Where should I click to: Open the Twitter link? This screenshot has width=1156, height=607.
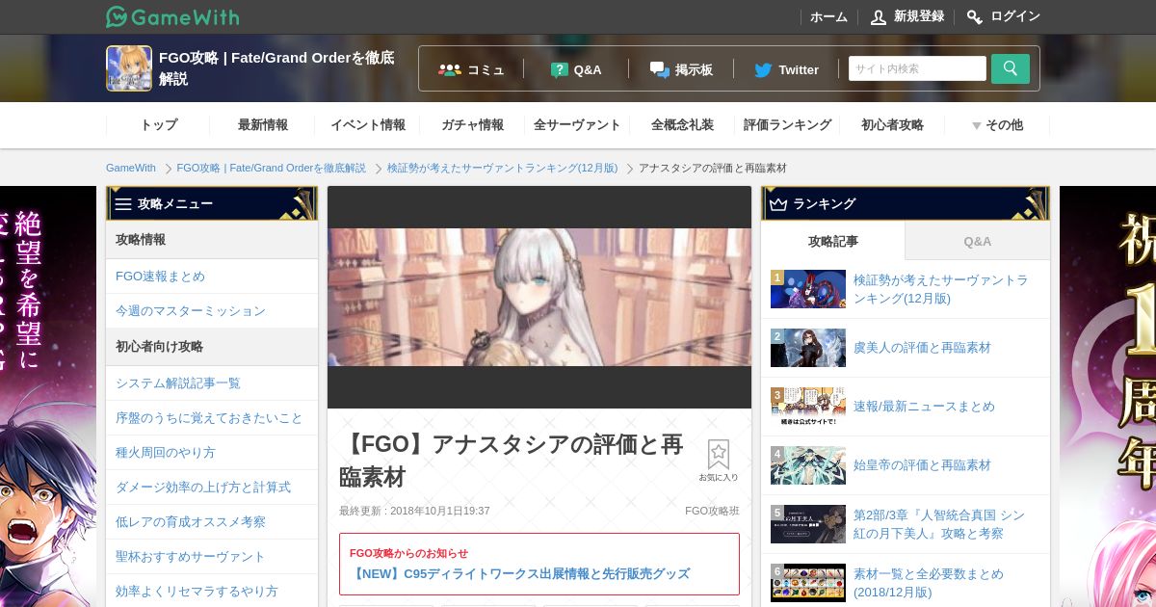pyautogui.click(x=786, y=69)
